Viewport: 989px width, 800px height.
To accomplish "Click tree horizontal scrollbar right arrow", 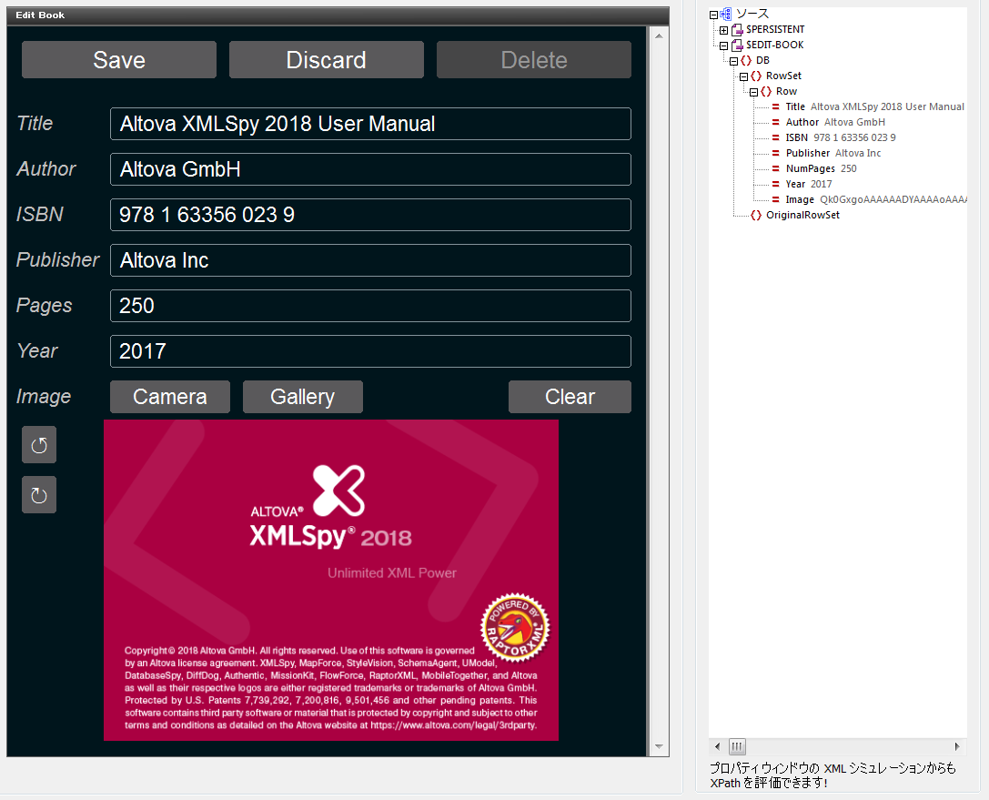I will point(957,746).
